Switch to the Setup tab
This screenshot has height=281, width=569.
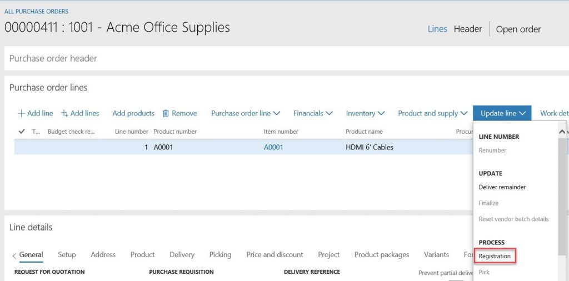[67, 254]
